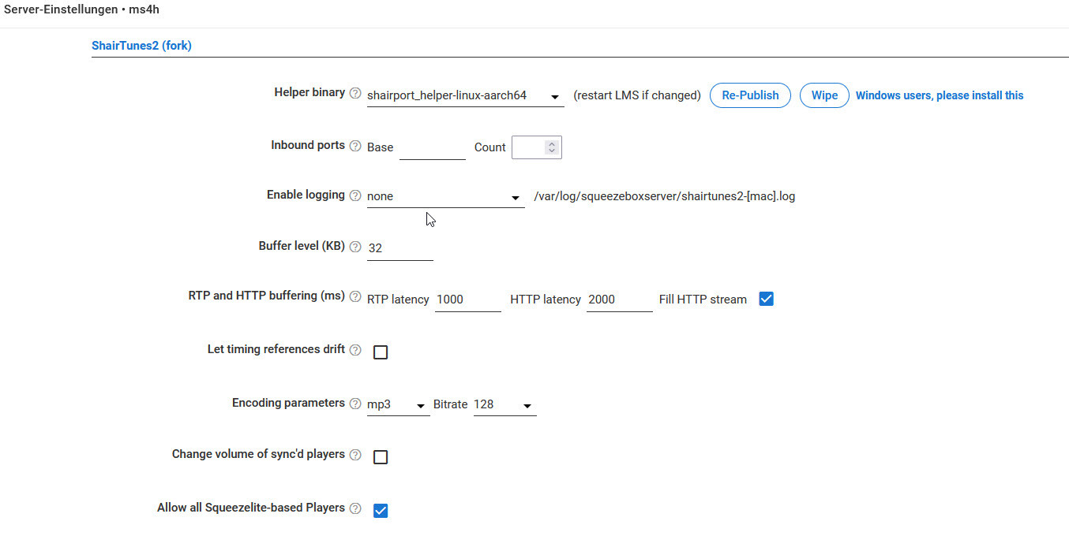Disable the Fill HTTP stream checkbox
The width and height of the screenshot is (1069, 536).
766,300
